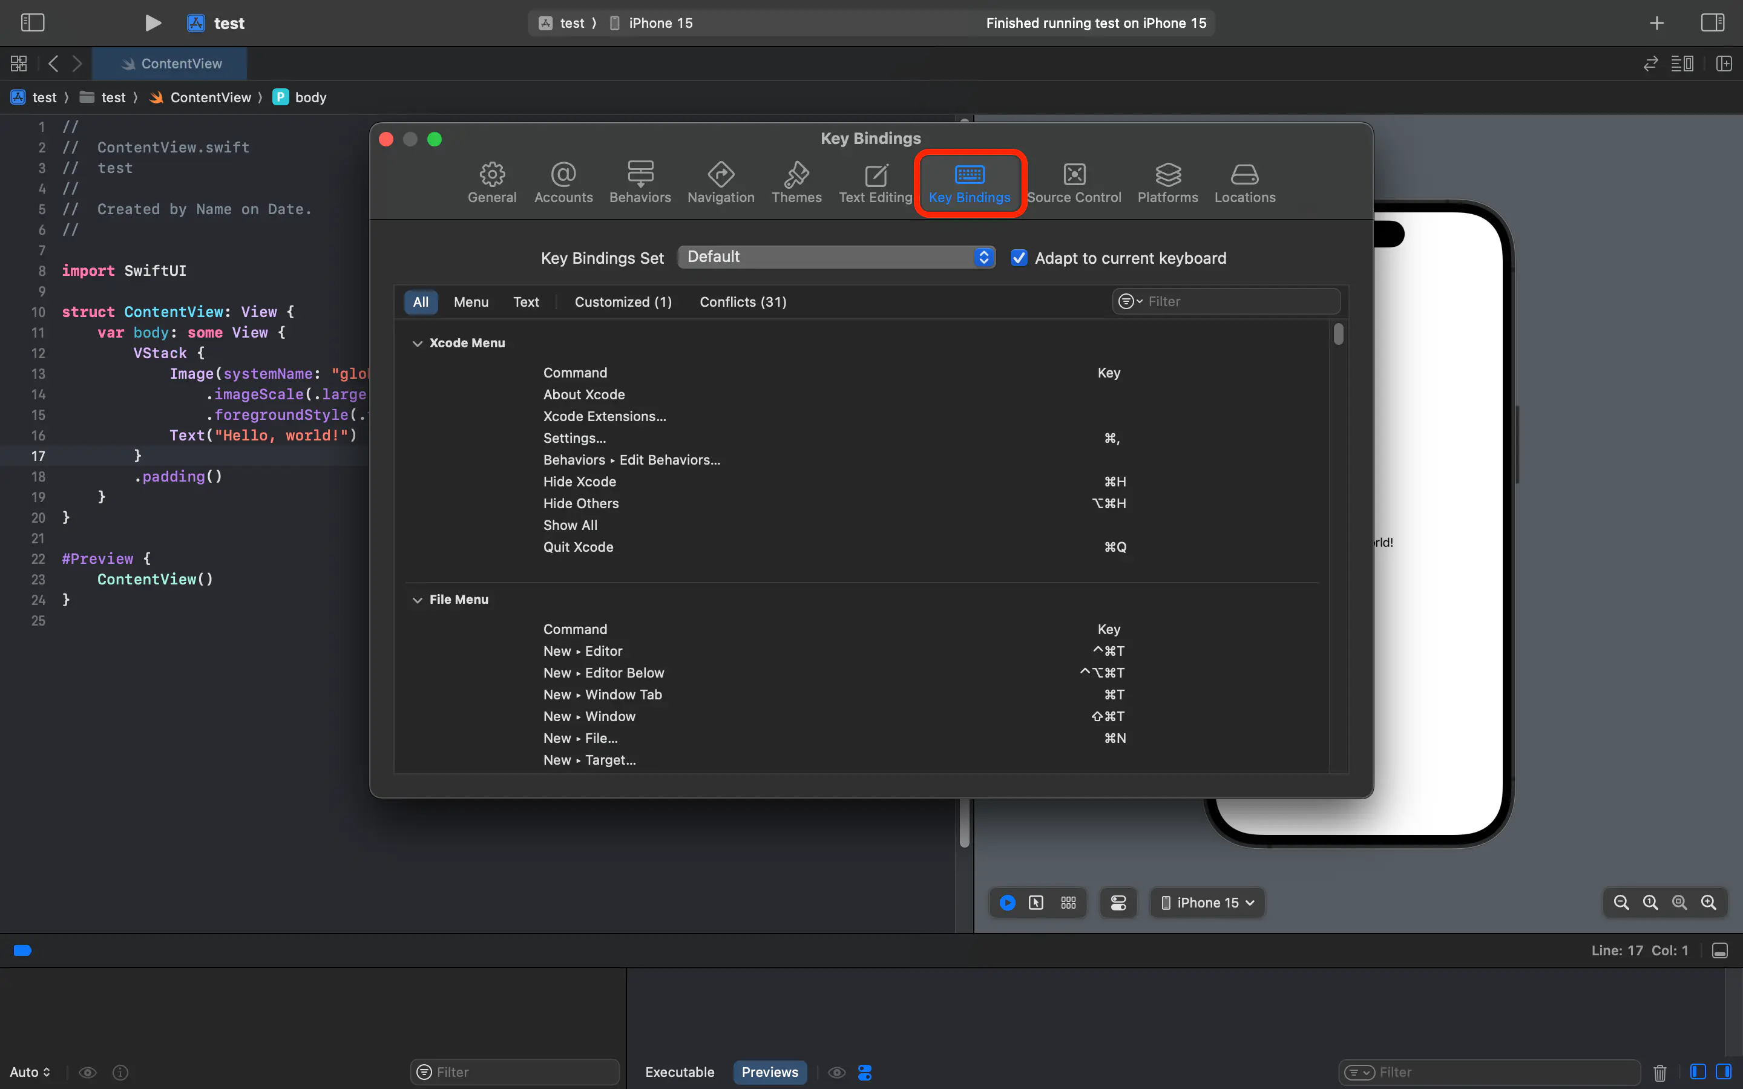1743x1089 pixels.
Task: Select the Quit Xcode command row
Action: [x=861, y=547]
